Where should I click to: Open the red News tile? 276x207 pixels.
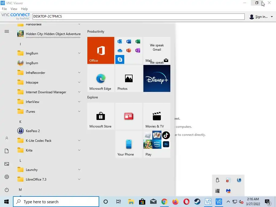click(129, 116)
